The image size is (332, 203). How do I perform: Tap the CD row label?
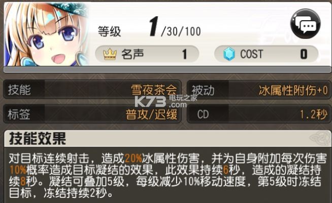[x=203, y=114]
